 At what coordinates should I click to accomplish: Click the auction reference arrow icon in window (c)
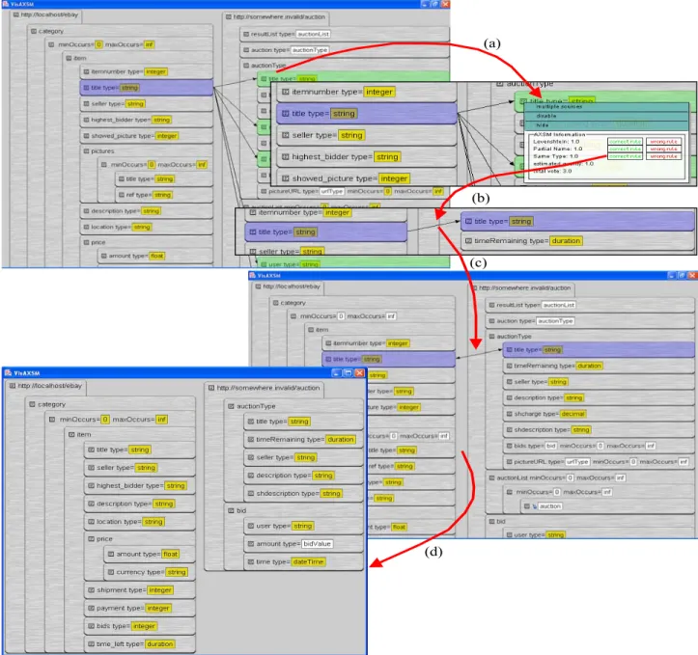(534, 506)
